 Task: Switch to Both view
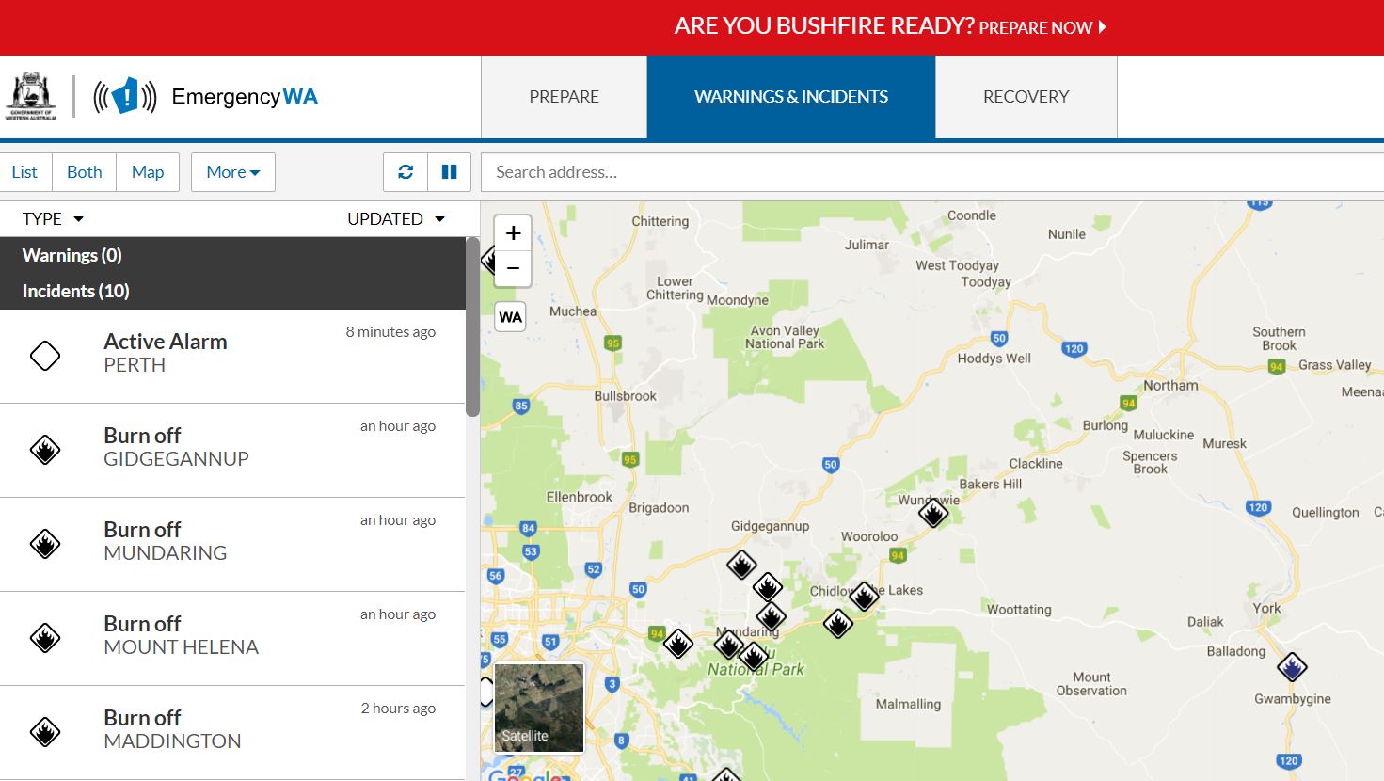pyautogui.click(x=84, y=172)
